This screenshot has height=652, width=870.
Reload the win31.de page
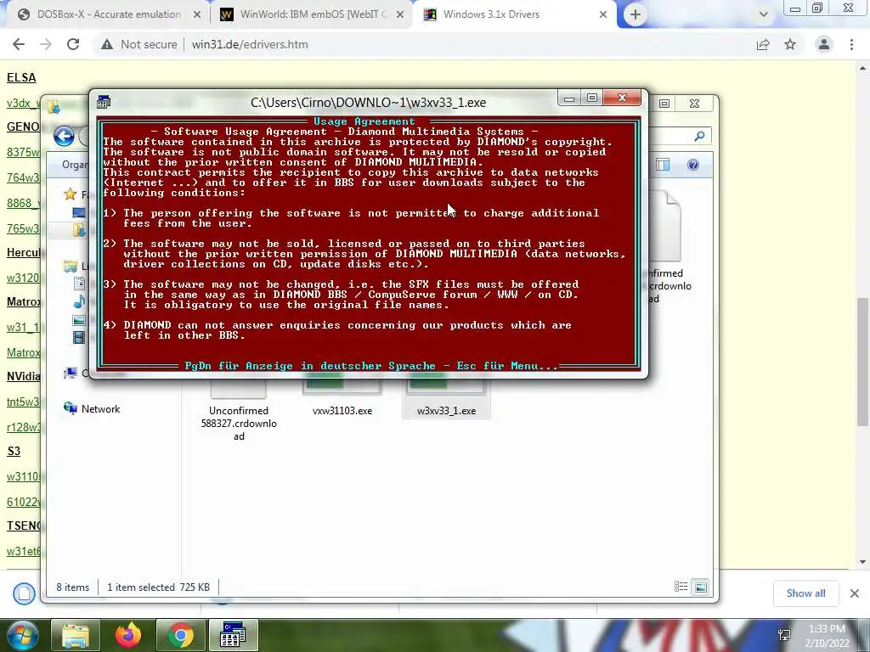coord(73,44)
